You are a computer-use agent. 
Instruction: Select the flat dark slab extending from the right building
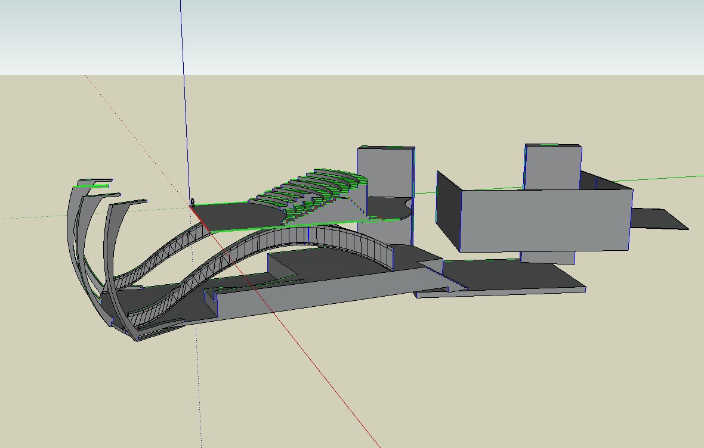659,219
